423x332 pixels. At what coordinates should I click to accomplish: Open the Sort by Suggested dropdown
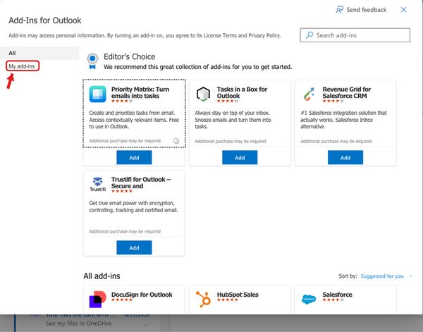coord(382,276)
